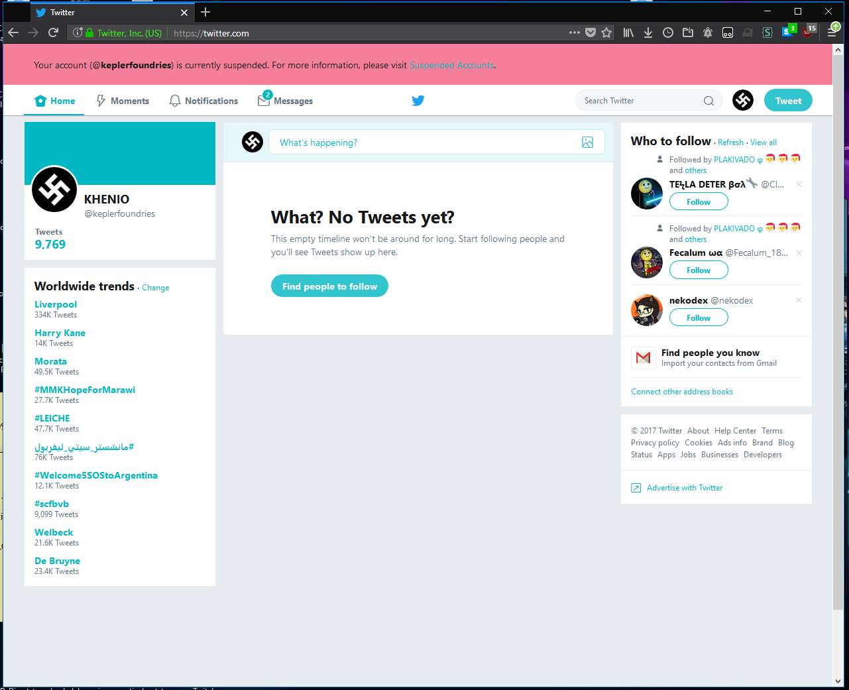Open the #MMKHopeForMarawi trend
The image size is (849, 690).
click(x=85, y=390)
